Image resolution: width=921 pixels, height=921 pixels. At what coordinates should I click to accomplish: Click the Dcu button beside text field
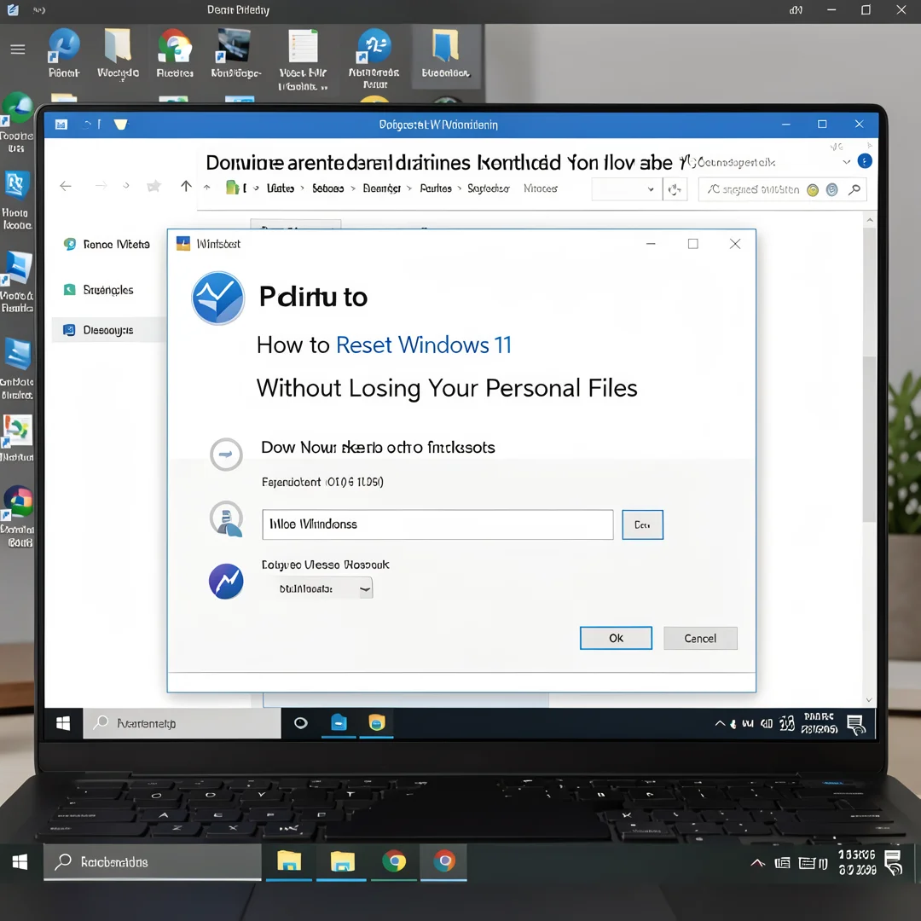642,524
